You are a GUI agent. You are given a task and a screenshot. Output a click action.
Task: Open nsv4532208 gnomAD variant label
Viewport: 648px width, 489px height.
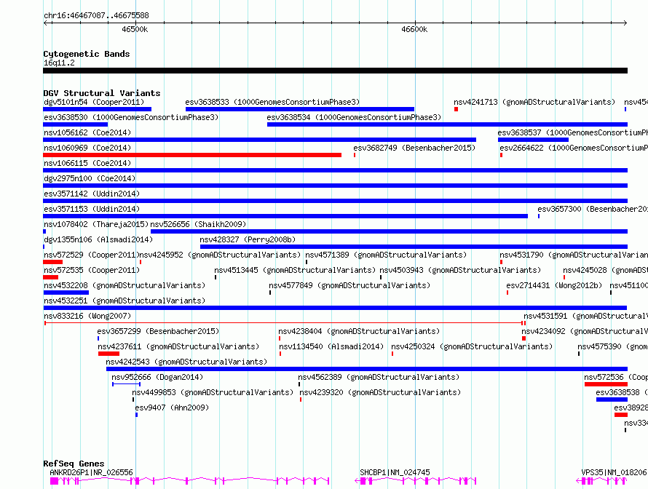point(125,285)
